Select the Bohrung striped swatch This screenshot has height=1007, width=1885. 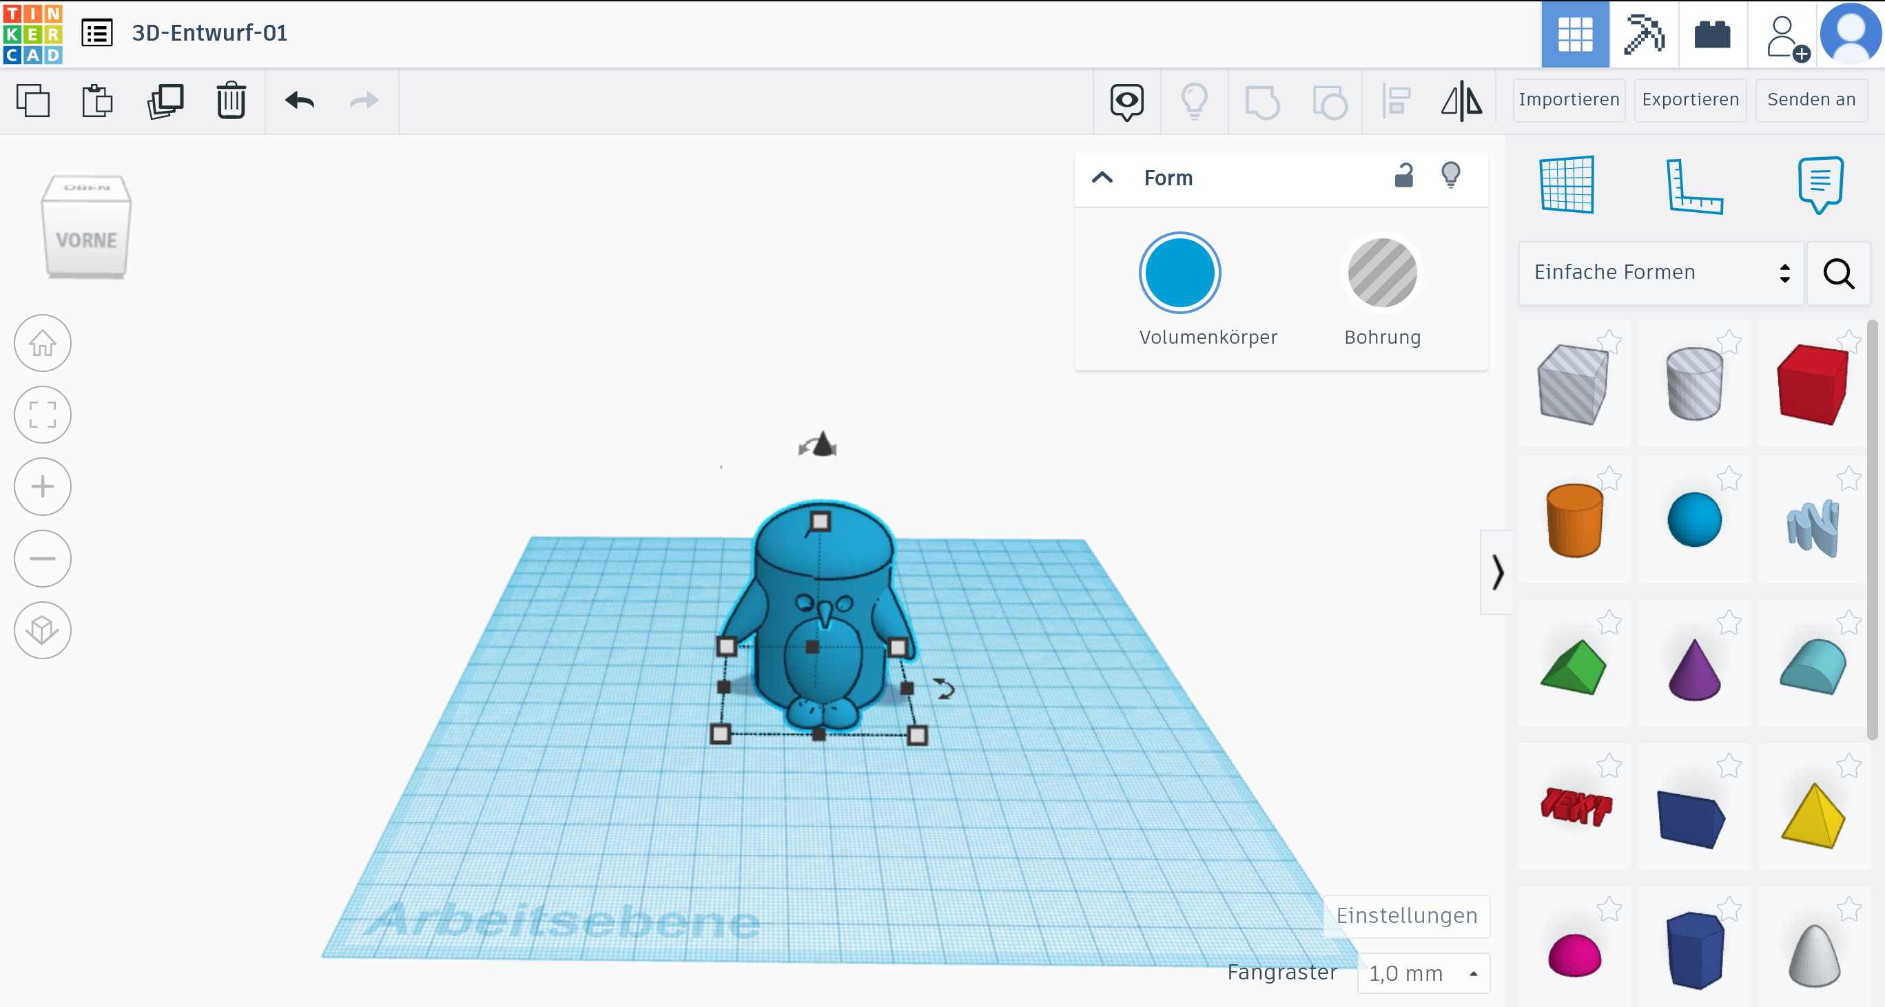coord(1382,273)
